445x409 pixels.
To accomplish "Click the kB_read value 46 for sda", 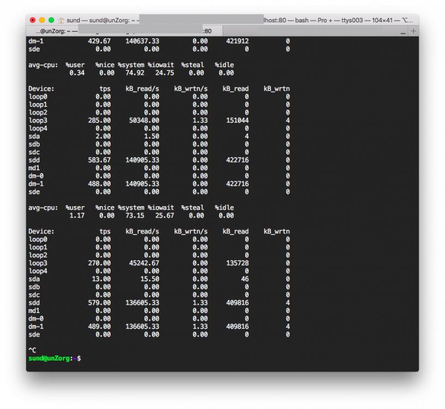I will coord(245,279).
